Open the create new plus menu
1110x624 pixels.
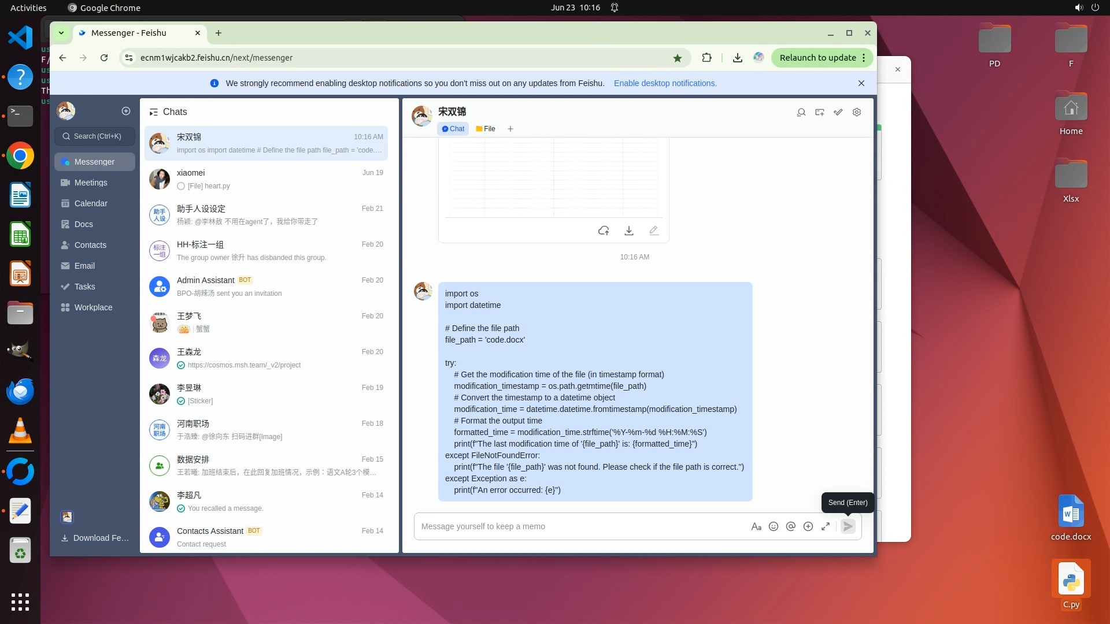click(x=126, y=111)
